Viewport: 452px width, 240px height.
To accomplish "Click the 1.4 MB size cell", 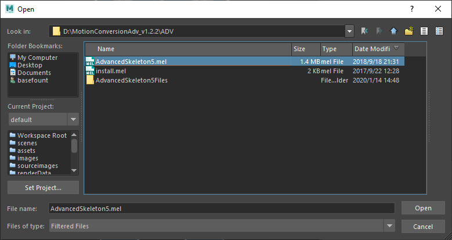I will pyautogui.click(x=310, y=62).
